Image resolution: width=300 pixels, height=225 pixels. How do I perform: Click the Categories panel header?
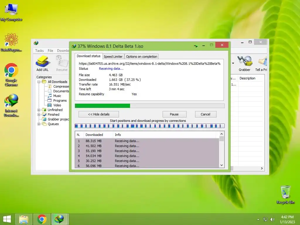(x=44, y=77)
